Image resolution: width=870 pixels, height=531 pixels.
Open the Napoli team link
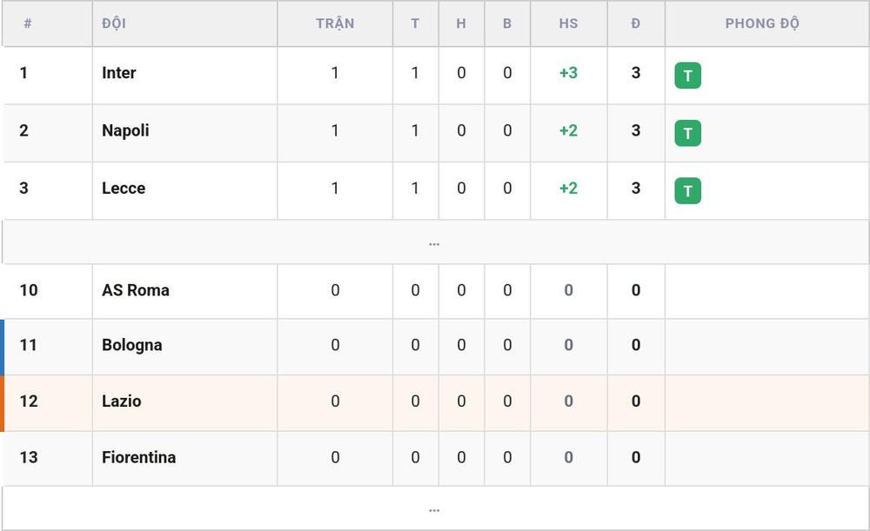pos(125,130)
